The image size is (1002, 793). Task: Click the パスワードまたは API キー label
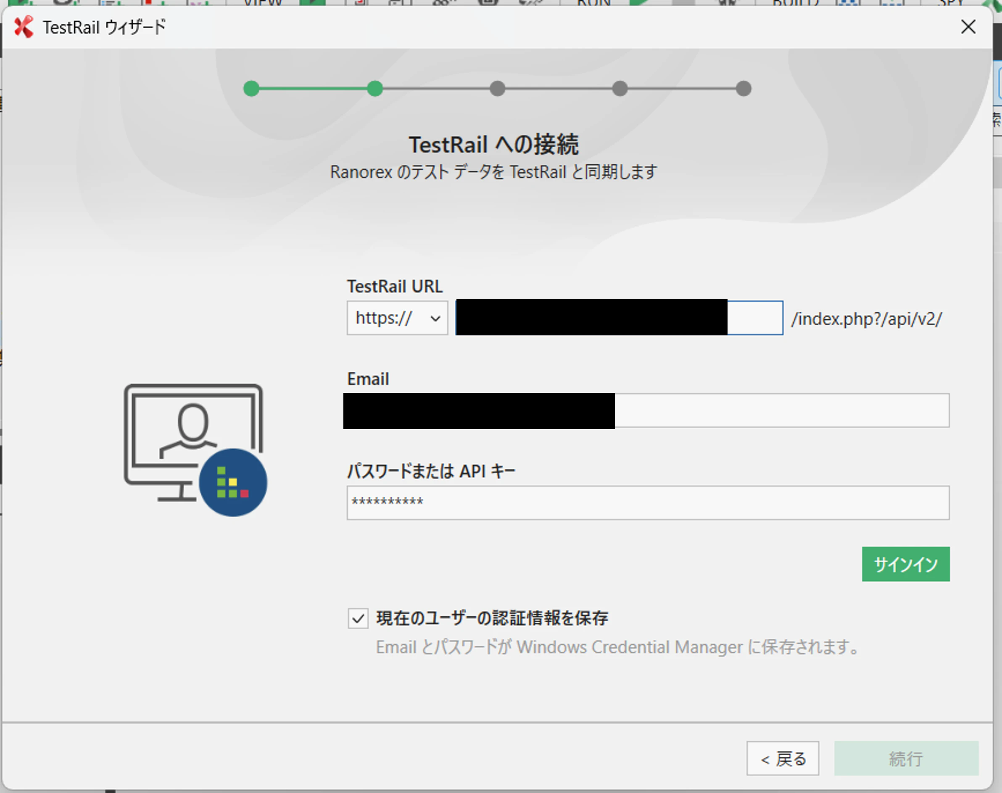point(431,471)
